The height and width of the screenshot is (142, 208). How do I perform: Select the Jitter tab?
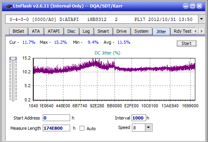tap(161, 32)
